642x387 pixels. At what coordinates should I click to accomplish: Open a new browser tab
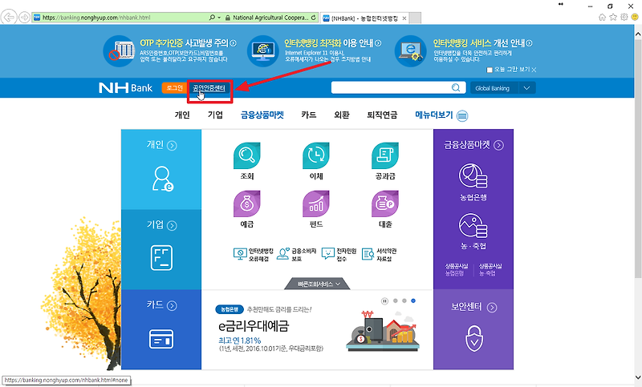[x=415, y=18]
